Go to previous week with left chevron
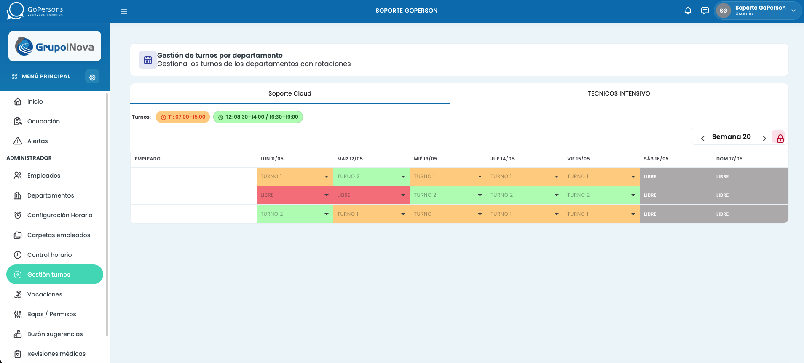The height and width of the screenshot is (363, 804). pos(703,138)
